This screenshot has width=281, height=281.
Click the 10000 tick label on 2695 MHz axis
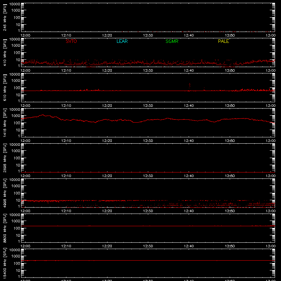click(15, 145)
